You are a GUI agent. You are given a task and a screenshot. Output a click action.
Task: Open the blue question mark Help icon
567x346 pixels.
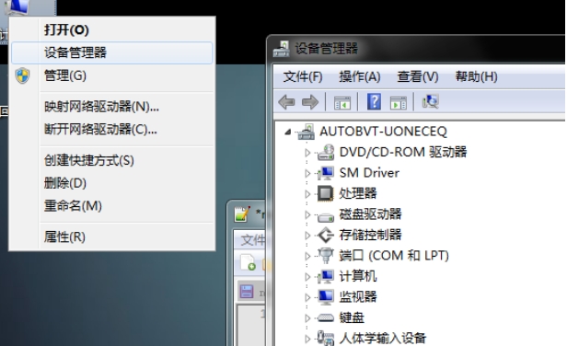pyautogui.click(x=374, y=101)
